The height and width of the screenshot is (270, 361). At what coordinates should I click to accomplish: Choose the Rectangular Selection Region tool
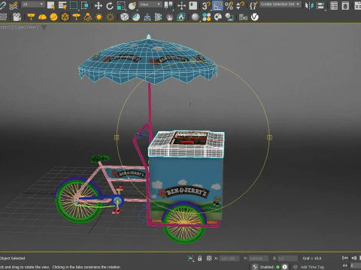[74, 5]
